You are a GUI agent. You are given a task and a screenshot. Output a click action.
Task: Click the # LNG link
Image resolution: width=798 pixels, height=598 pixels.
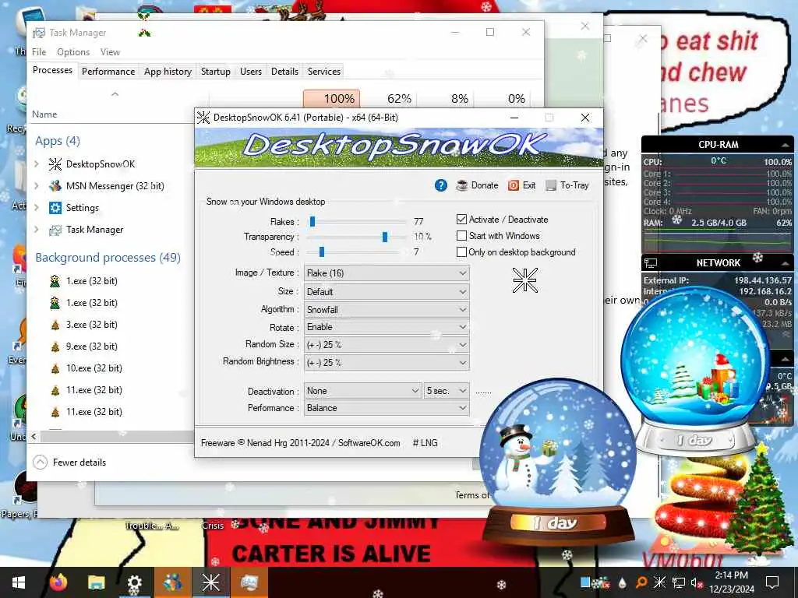[x=425, y=443]
